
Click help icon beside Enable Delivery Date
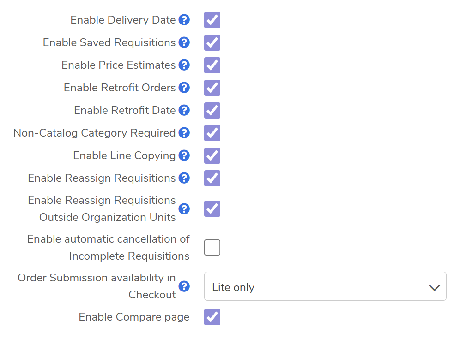(x=184, y=20)
